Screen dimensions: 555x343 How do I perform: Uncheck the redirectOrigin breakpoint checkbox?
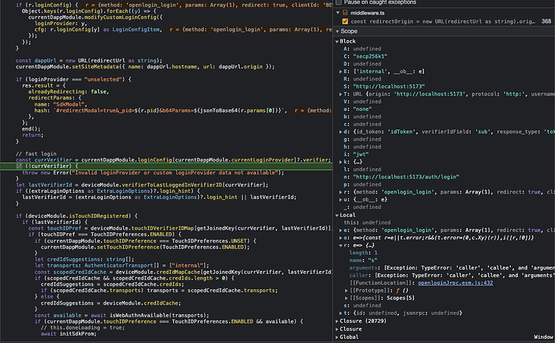(345, 22)
